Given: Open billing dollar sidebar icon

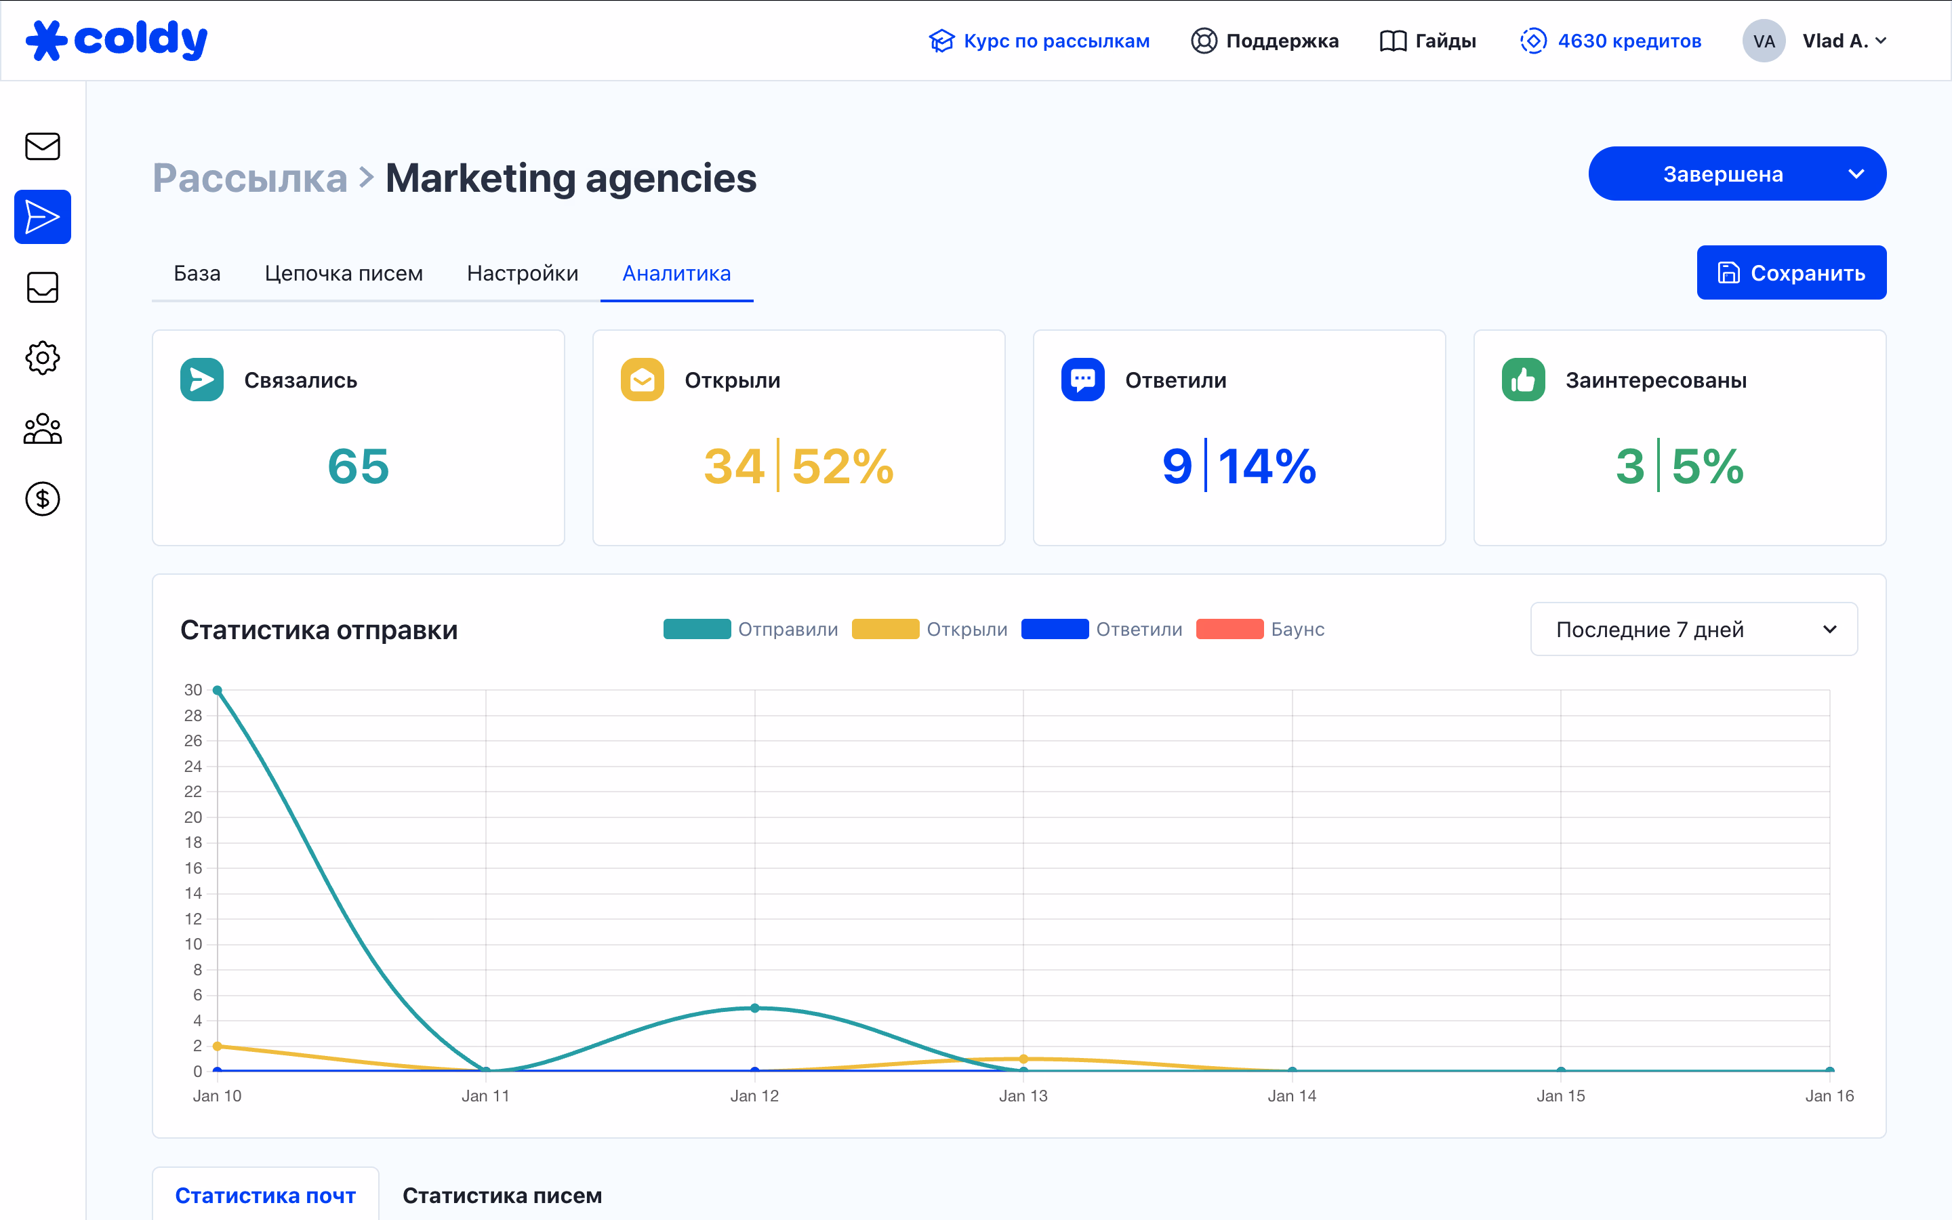Looking at the screenshot, I should pyautogui.click(x=43, y=499).
